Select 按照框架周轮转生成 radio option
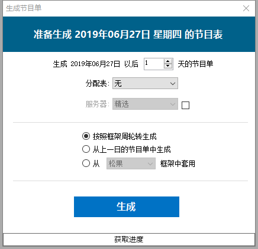Screen dimensions: 258x249 [86, 136]
